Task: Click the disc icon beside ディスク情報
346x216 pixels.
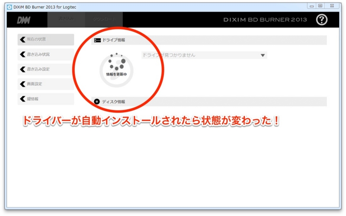Action: pos(97,102)
